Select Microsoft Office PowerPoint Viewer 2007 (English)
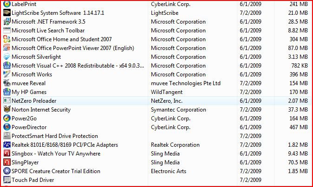 tap(73, 48)
